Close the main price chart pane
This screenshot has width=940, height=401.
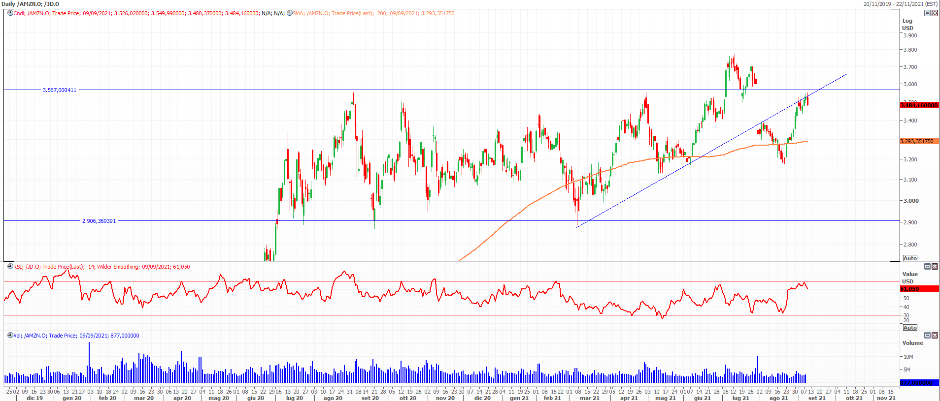[935, 13]
